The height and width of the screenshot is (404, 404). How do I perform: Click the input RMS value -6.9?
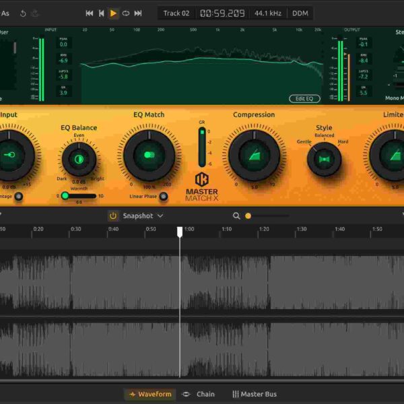coord(63,61)
